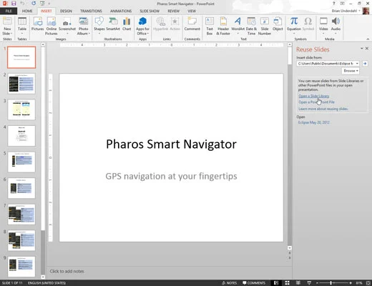Open Reuse Slides pane options arrow
This screenshot has width=372, height=286.
(361, 49)
